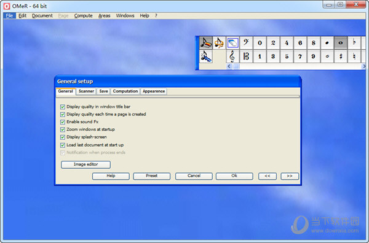Click palette scrollbar left arrow
Screen dimensions: 369x243
click(229, 66)
